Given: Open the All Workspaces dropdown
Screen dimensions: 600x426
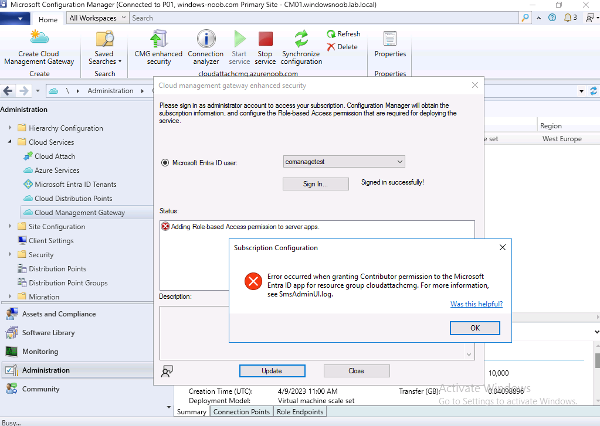Looking at the screenshot, I should coord(97,18).
